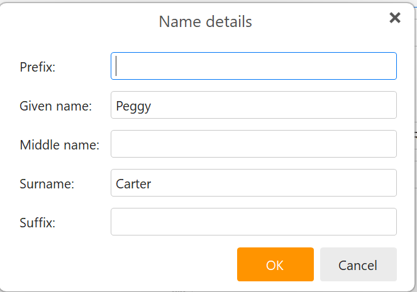Close the Name details dialog with X
417x292 pixels.
(395, 18)
